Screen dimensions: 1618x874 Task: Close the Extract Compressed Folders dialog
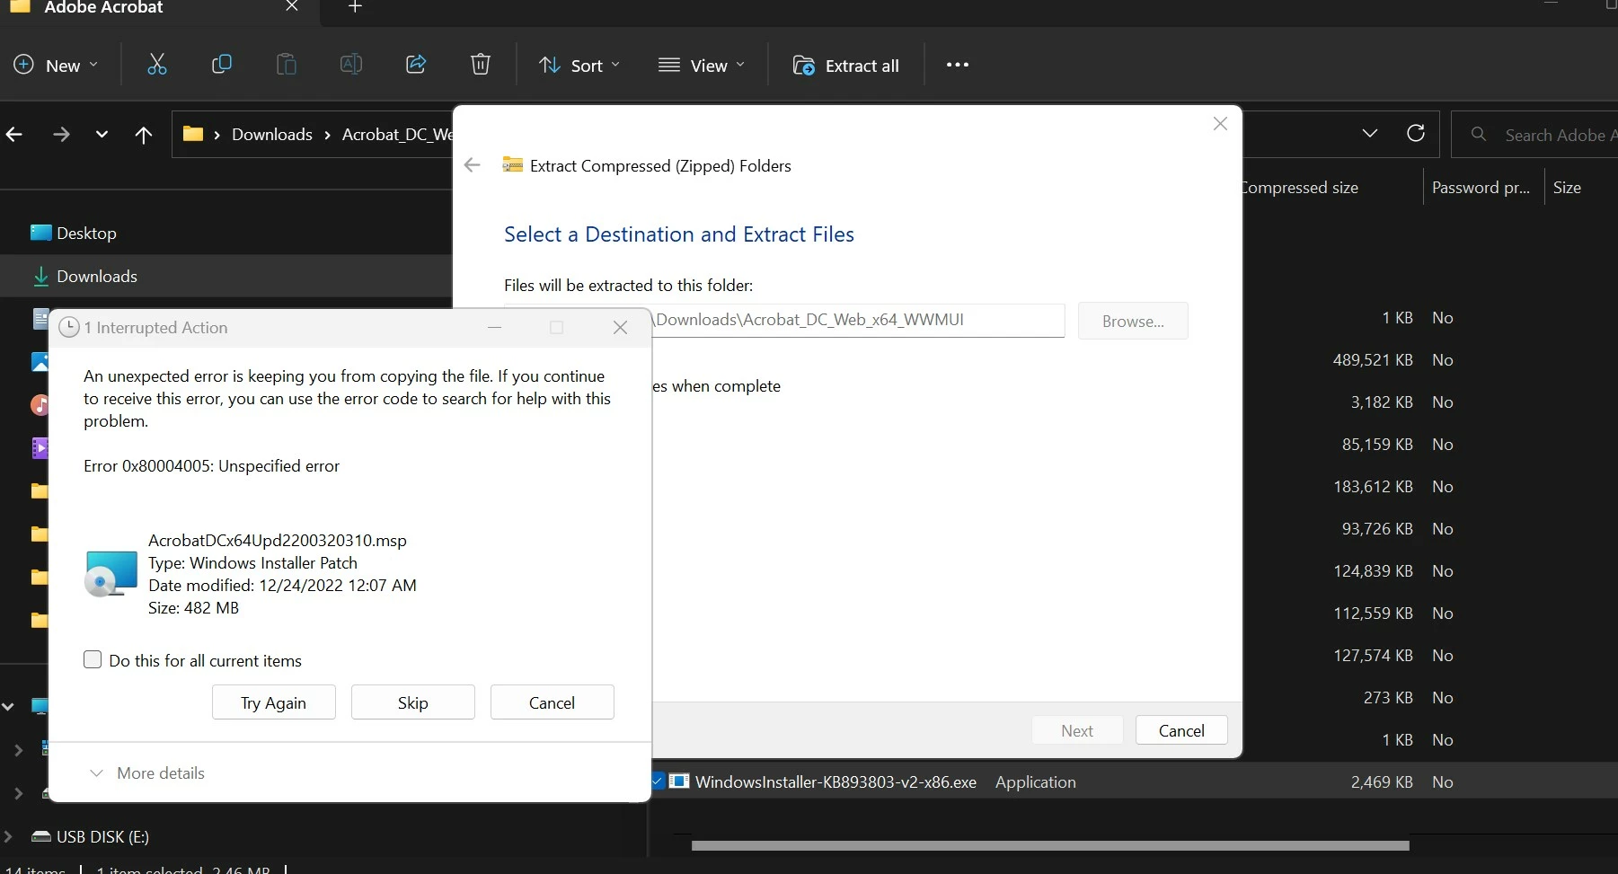click(x=1220, y=124)
